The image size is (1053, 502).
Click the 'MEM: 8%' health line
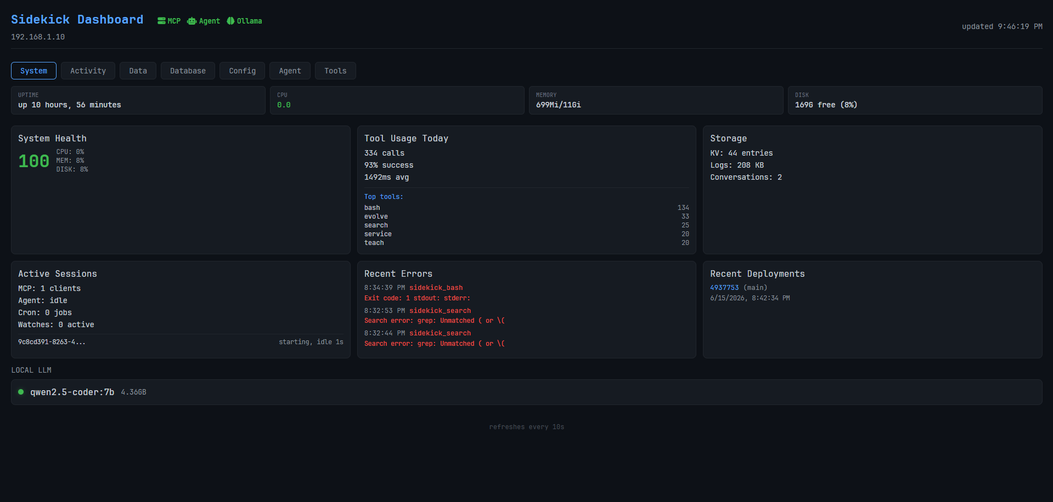click(x=70, y=161)
